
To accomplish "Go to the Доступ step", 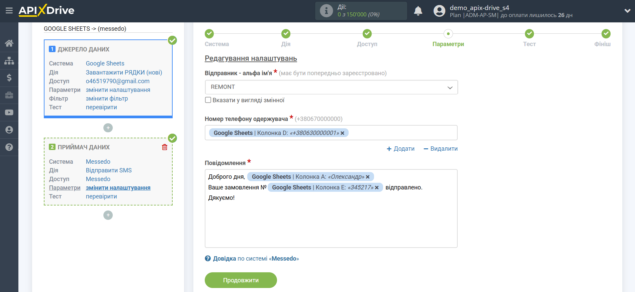I will point(367,34).
